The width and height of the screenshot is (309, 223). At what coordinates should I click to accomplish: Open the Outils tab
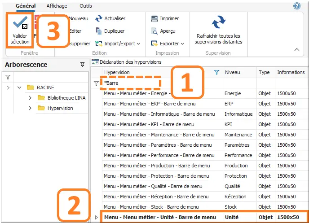[86, 6]
